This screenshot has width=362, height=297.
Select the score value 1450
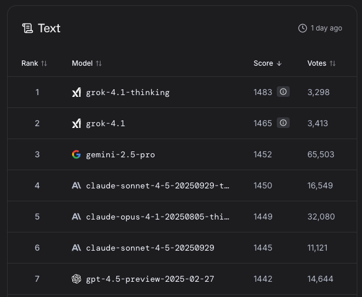pyautogui.click(x=263, y=185)
